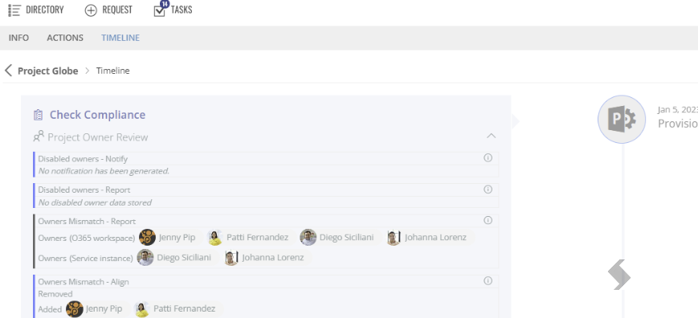The height and width of the screenshot is (318, 698).
Task: Click the Check Compliance heading link
Action: point(97,115)
